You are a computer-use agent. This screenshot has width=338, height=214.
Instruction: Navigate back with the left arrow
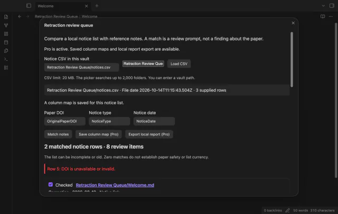pyautogui.click(x=20, y=16)
